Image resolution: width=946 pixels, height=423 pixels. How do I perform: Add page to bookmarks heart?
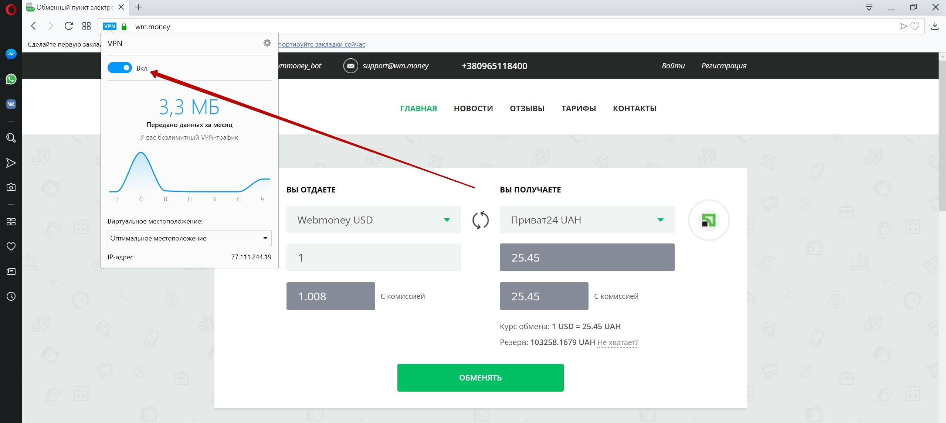915,26
